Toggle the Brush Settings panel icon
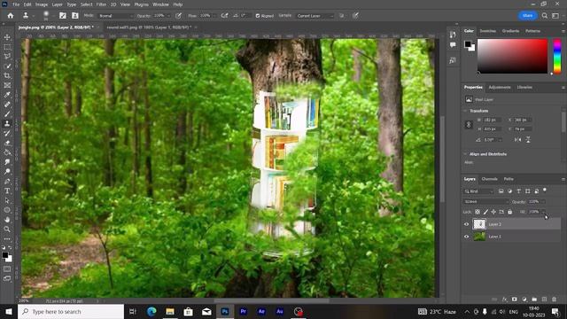Screen dimensions: 567x319 tap(63, 16)
